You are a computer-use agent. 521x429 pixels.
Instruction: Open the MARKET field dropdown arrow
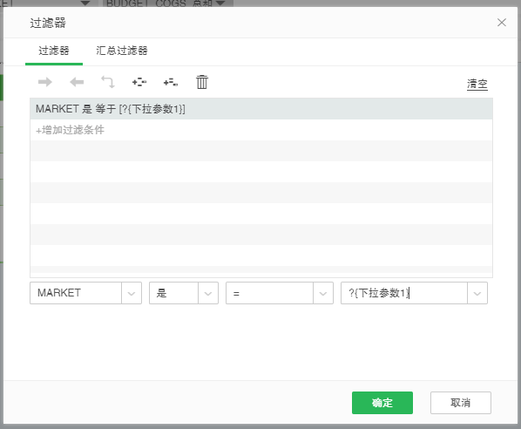(x=132, y=293)
